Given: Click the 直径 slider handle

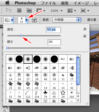Looking at the screenshot, I should click(x=21, y=35).
